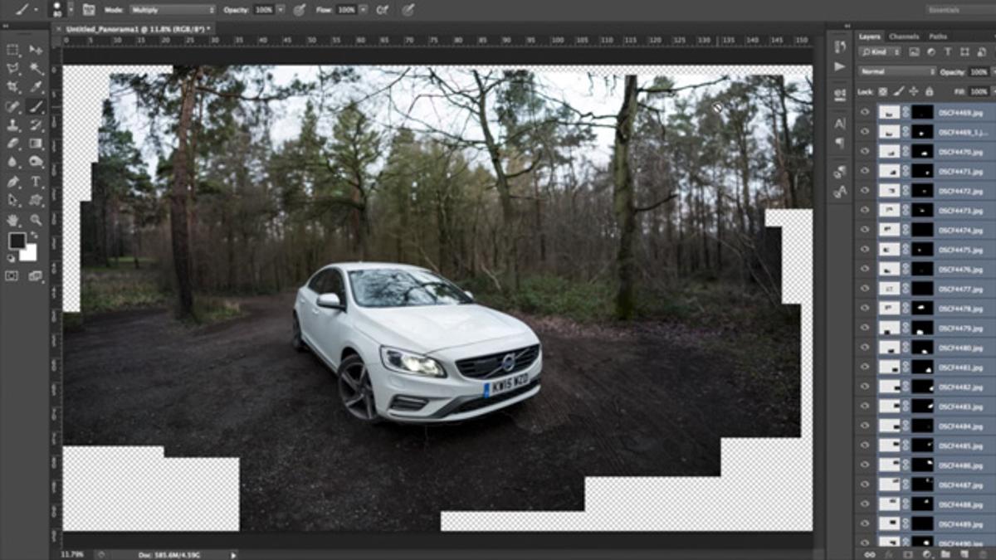996x560 pixels.
Task: Select the DSCF4485.jpg layer by name
Action: [959, 446]
